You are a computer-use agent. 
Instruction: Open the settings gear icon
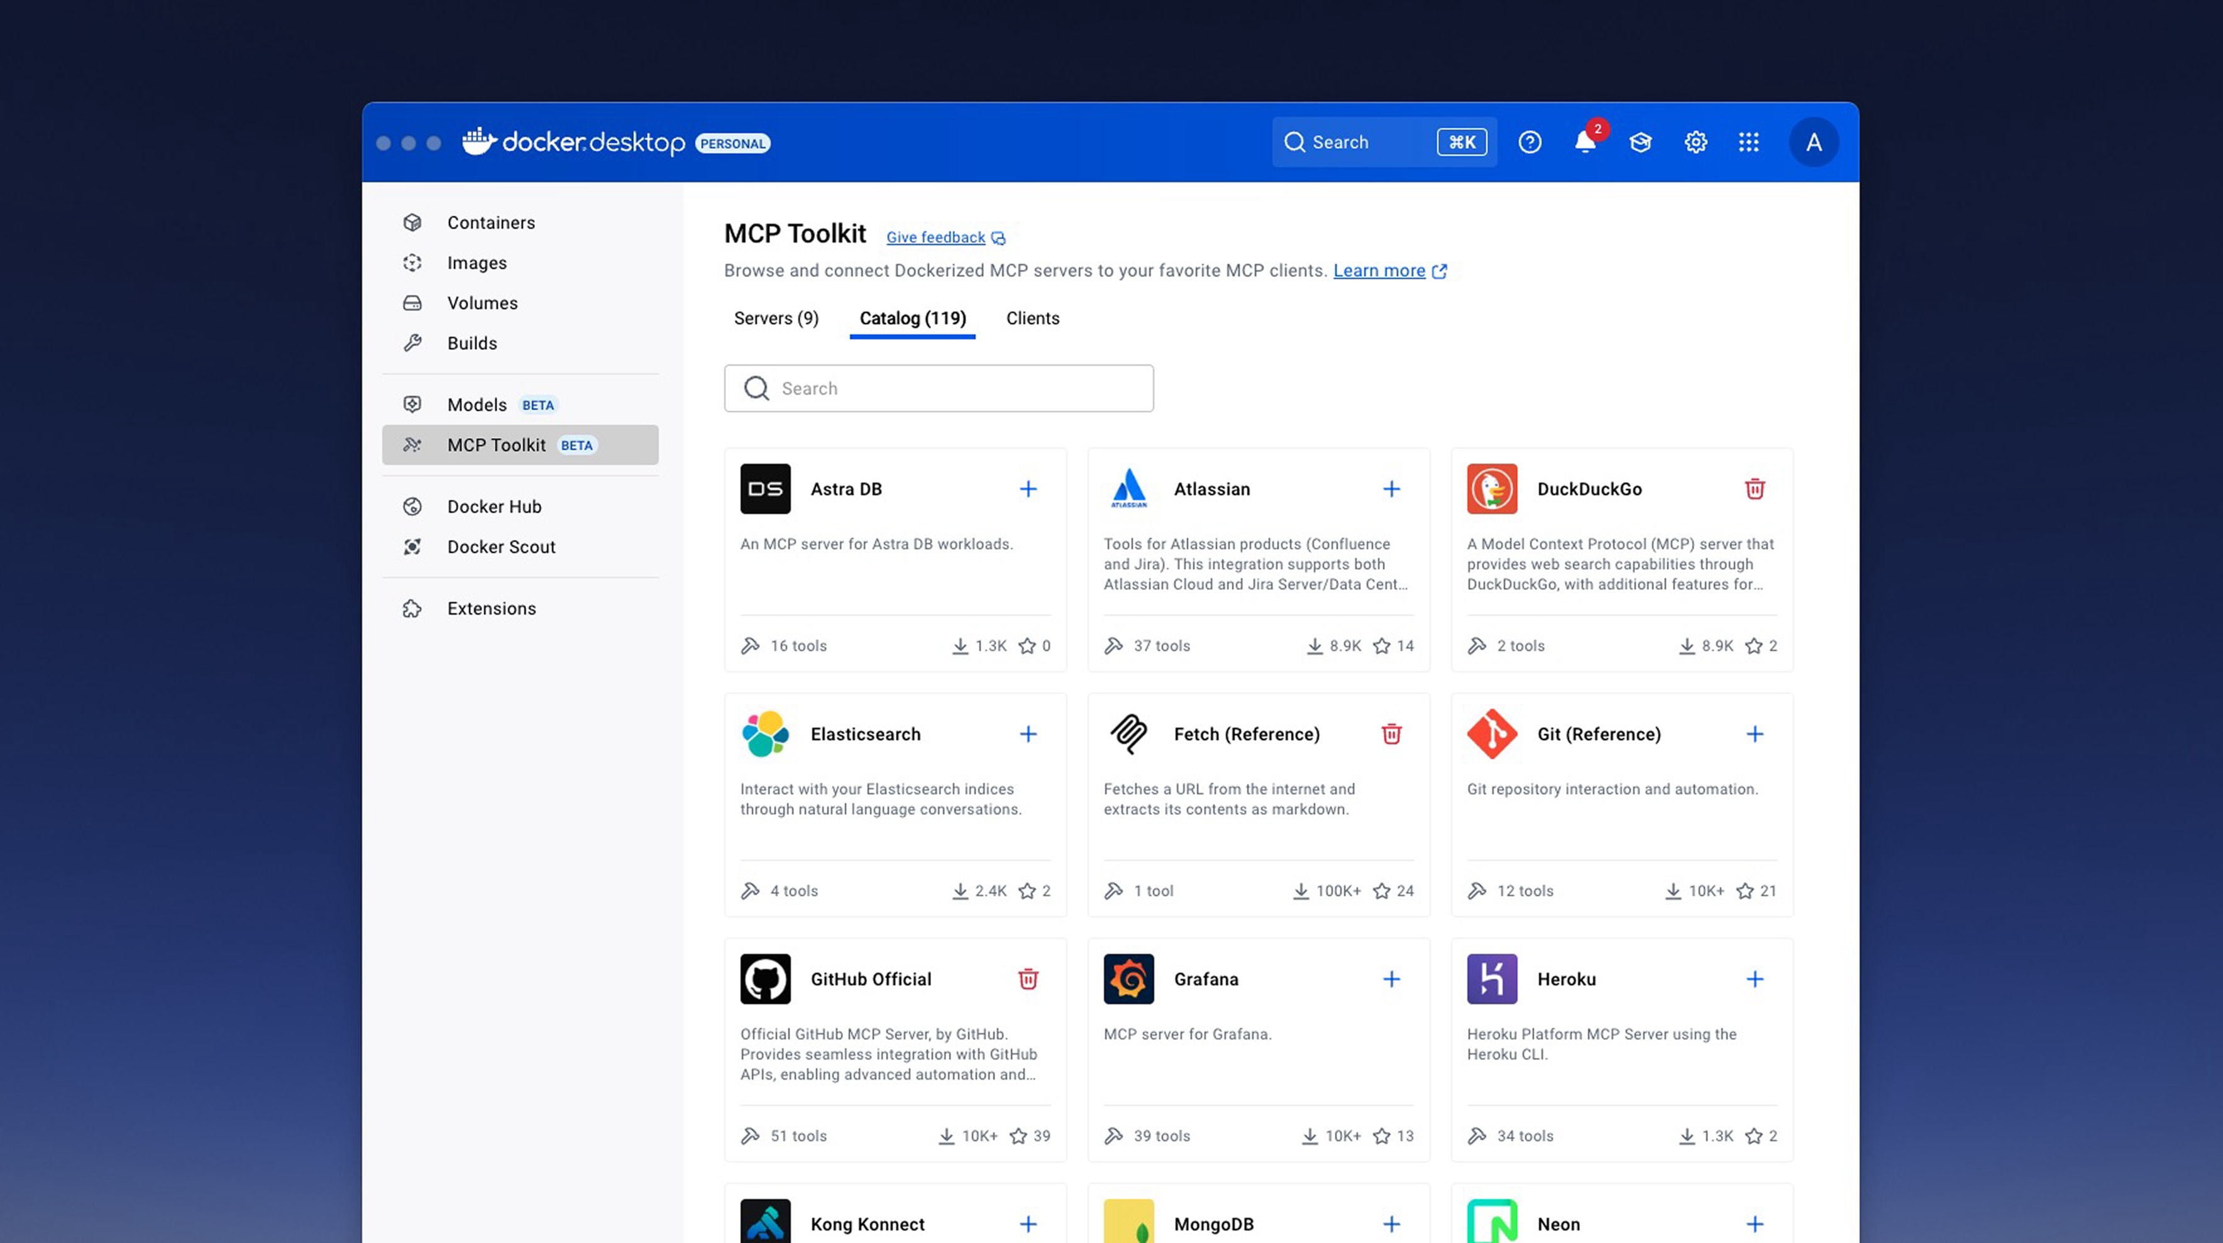pyautogui.click(x=1695, y=142)
